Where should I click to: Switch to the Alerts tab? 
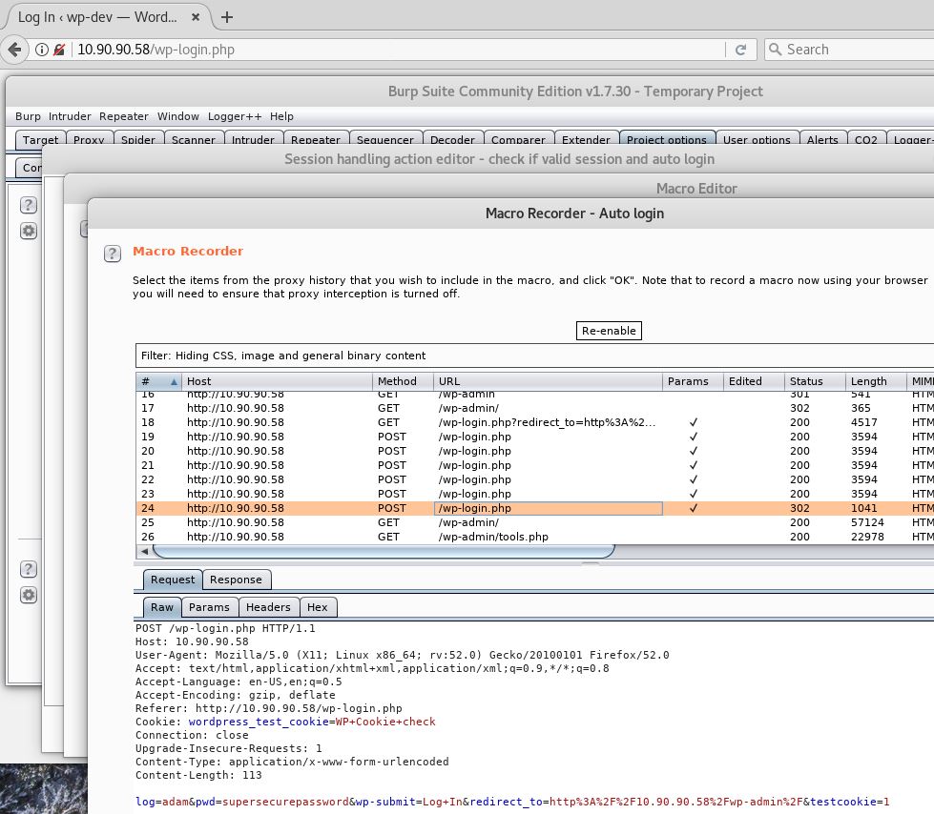822,139
